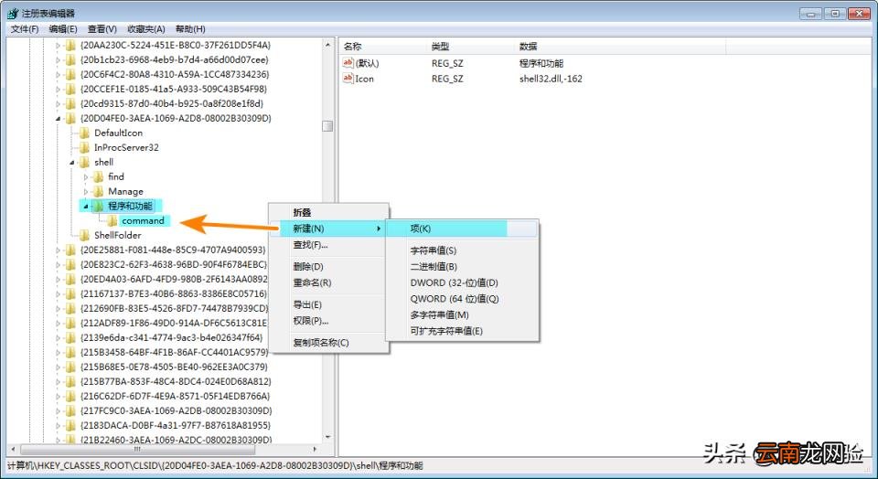Choose 重命名(R) in the context menu
The height and width of the screenshot is (479, 878).
tap(328, 282)
